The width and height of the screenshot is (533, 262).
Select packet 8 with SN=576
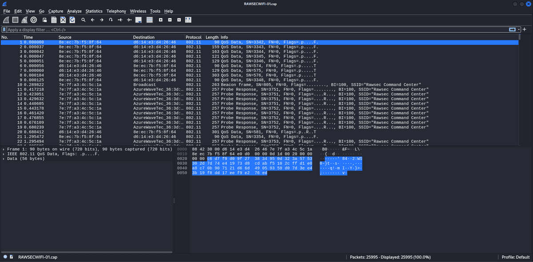click(259, 75)
